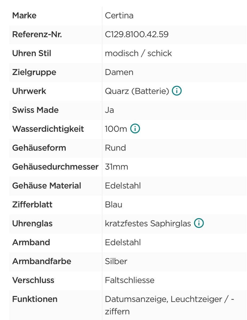Open info icon beside 100m Wasserdichtigkeit
The width and height of the screenshot is (247, 320).
pyautogui.click(x=135, y=129)
